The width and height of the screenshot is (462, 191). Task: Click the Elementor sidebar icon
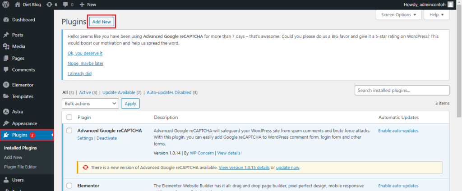(x=6, y=85)
